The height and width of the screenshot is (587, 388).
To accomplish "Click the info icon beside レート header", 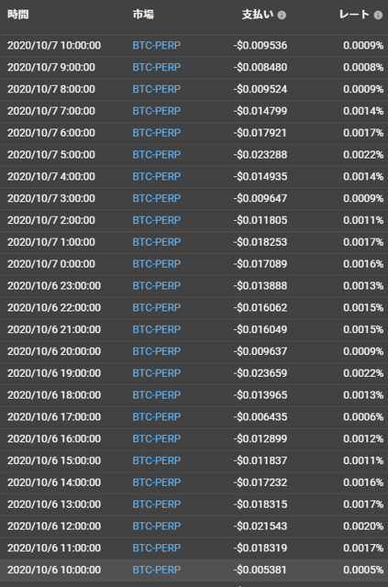I will coord(378,15).
